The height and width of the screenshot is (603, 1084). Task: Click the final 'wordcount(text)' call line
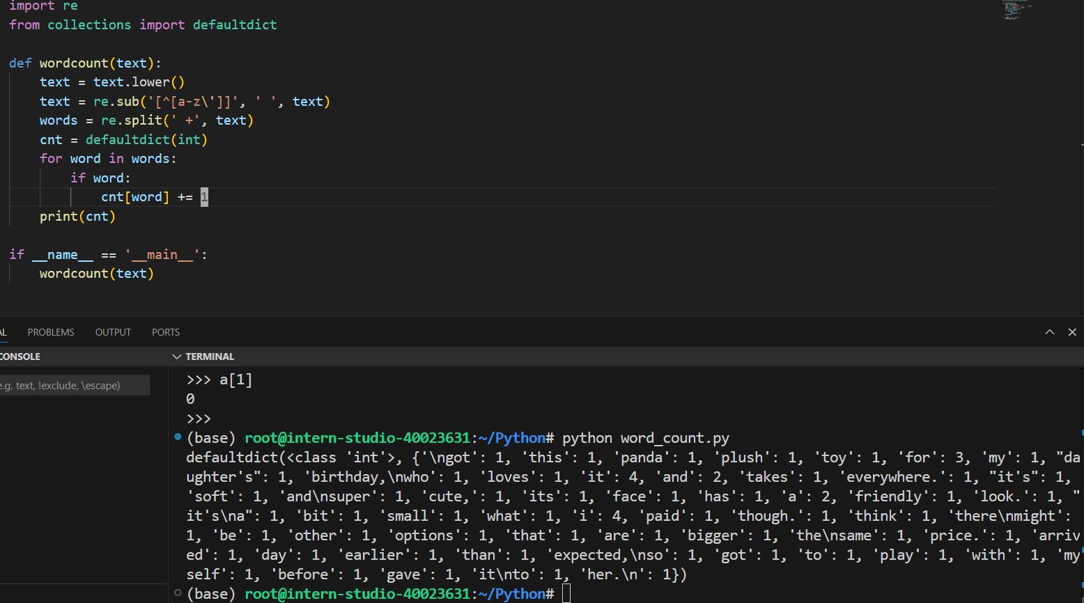(97, 274)
